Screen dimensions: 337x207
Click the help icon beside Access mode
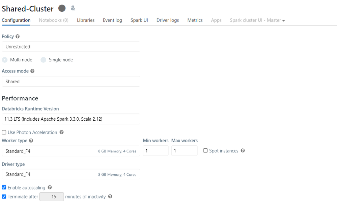[x=32, y=71]
